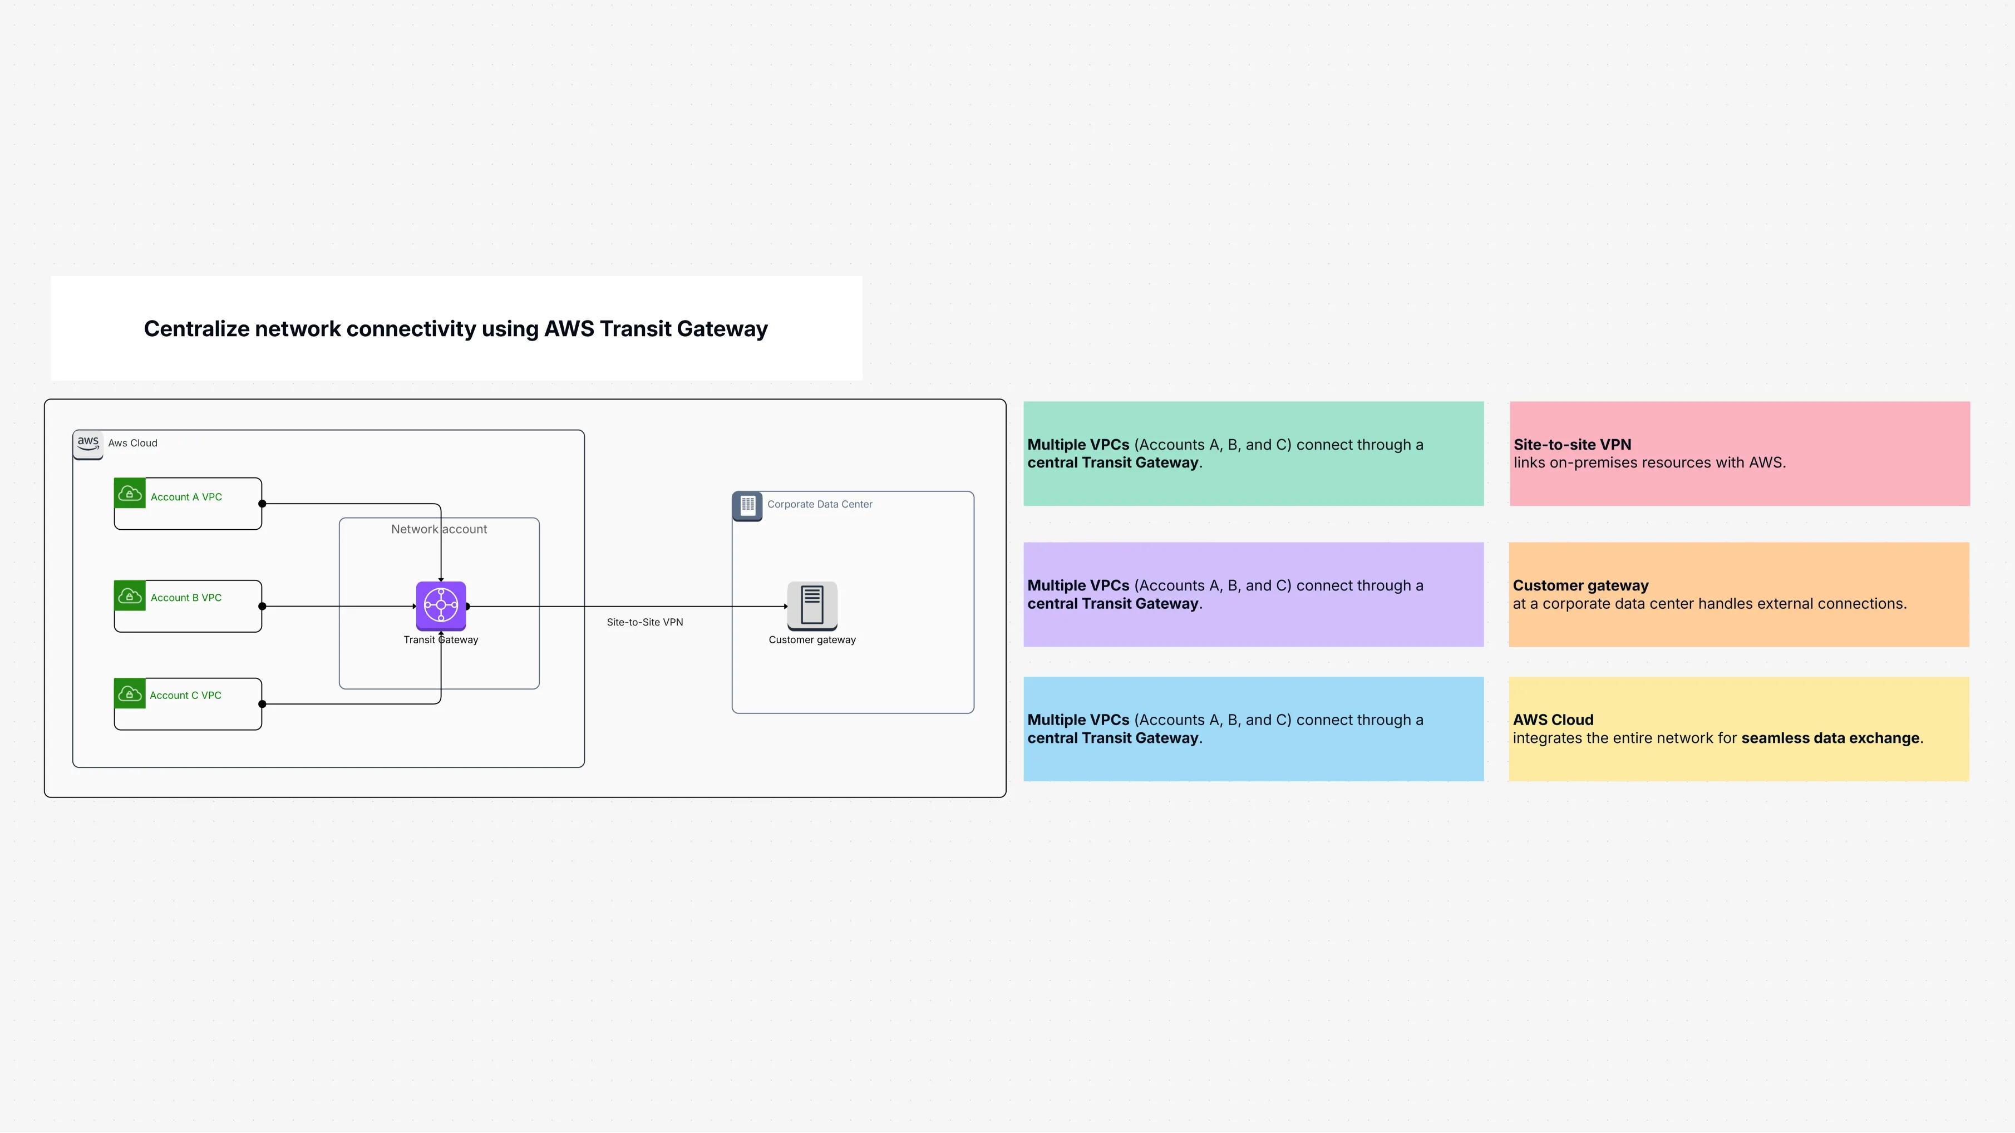Click the Corporate Data Center building icon
Viewport: 2015px width, 1133px height.
tap(747, 505)
